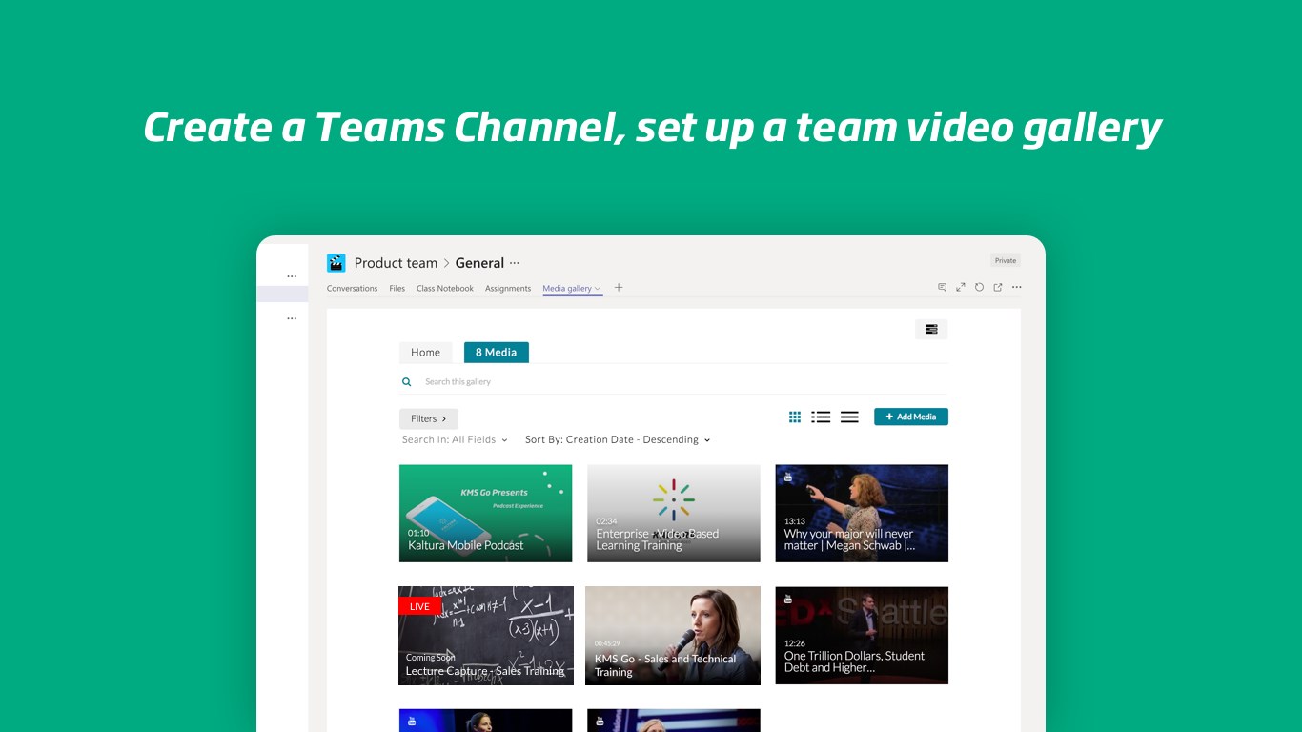Image resolution: width=1302 pixels, height=732 pixels.
Task: Click YouTube icon on Megan Schwab video
Action: click(788, 477)
